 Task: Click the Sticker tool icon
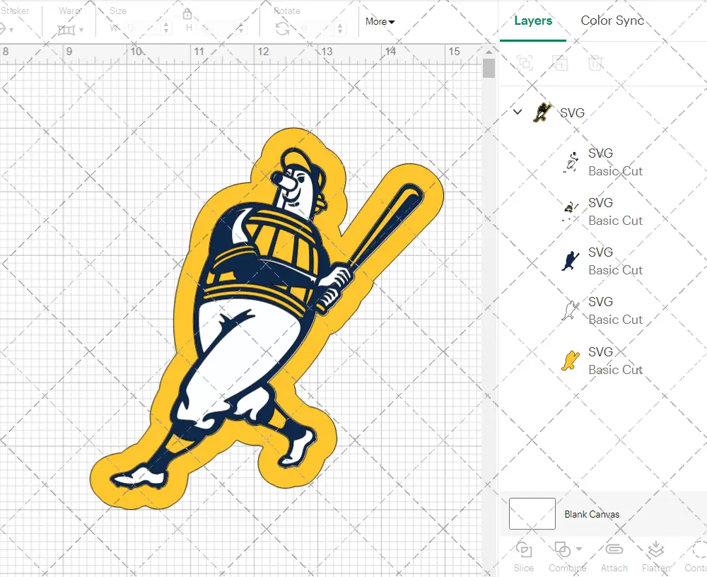coord(2,29)
